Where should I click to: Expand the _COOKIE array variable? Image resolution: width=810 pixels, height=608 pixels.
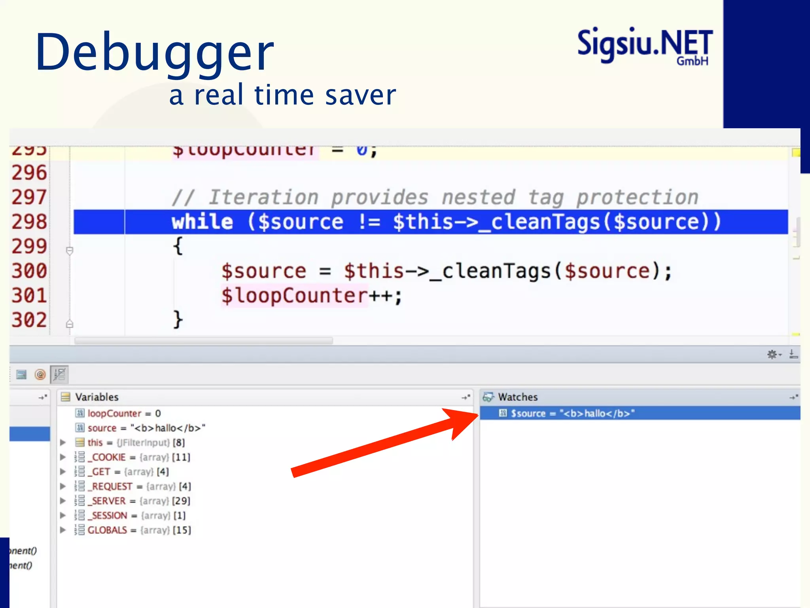[x=63, y=457]
